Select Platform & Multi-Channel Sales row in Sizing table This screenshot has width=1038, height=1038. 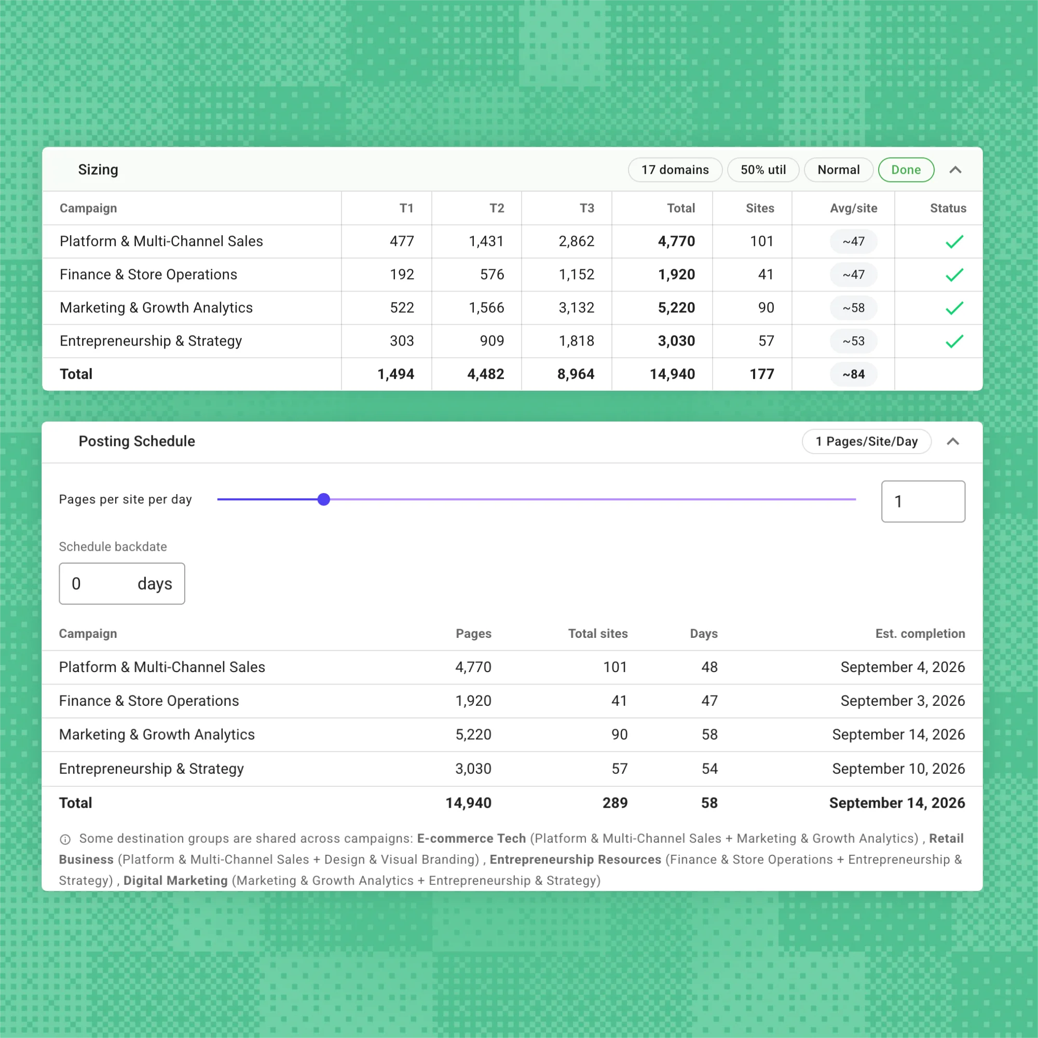pyautogui.click(x=513, y=241)
